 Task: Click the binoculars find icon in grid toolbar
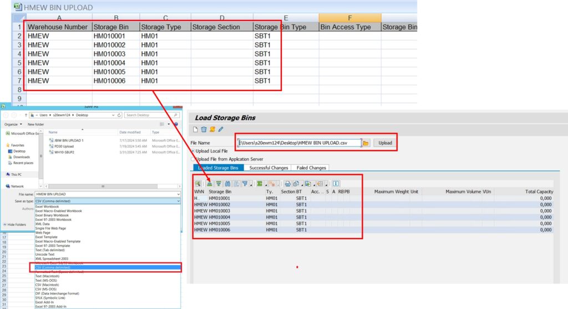click(228, 184)
